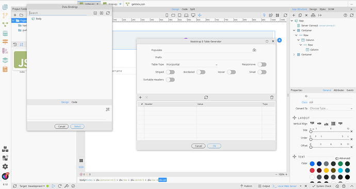Open the Table Type dropdown
The image size is (356, 189).
coord(192,65)
